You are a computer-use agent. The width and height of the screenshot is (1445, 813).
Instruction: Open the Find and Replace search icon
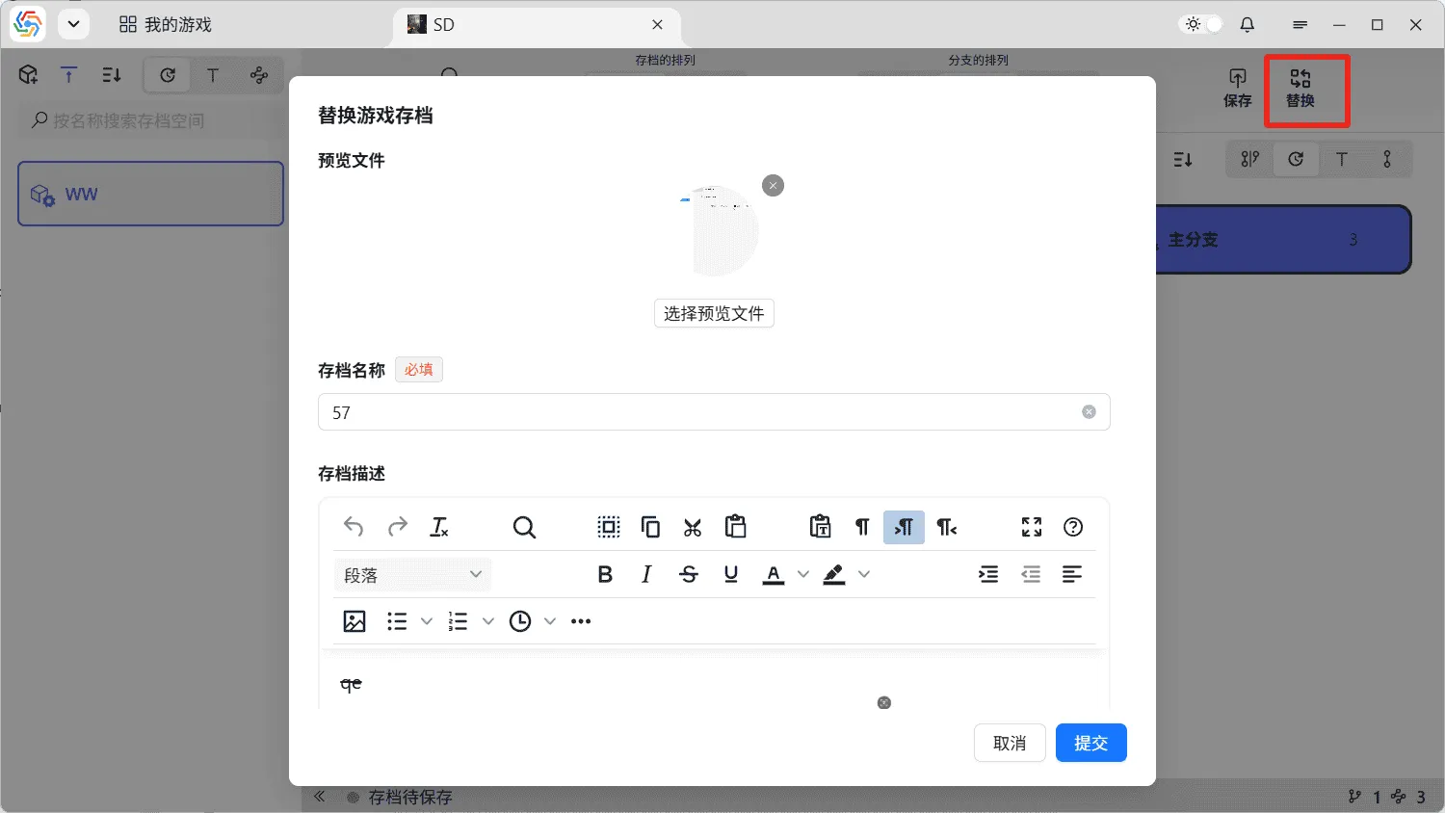(x=523, y=527)
